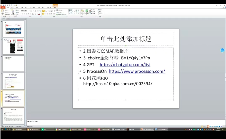The image size is (226, 139).
Task: Select the last visible slide thumbnail
Action: click(x=13, y=116)
